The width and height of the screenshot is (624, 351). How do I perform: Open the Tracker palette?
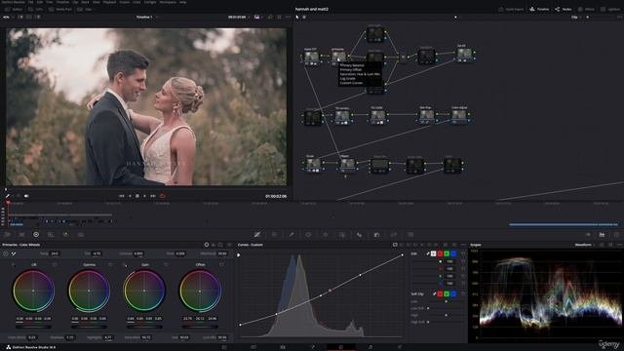pyautogui.click(x=325, y=235)
